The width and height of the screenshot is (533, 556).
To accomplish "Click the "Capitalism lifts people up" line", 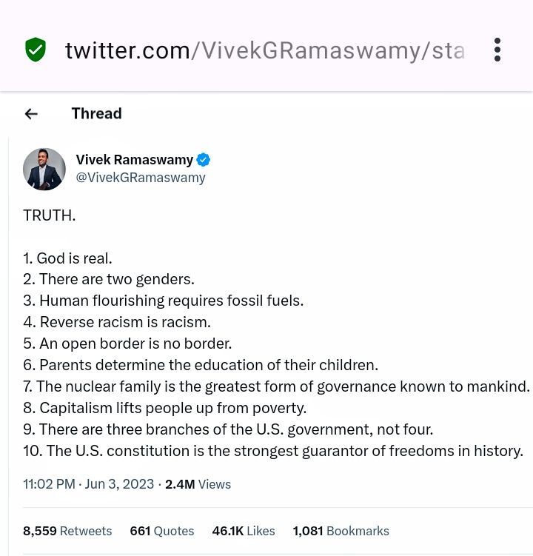I will (164, 408).
